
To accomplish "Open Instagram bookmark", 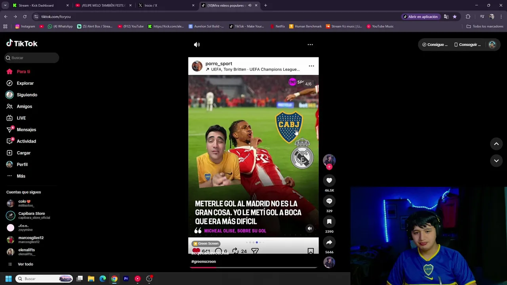I will pos(25,27).
